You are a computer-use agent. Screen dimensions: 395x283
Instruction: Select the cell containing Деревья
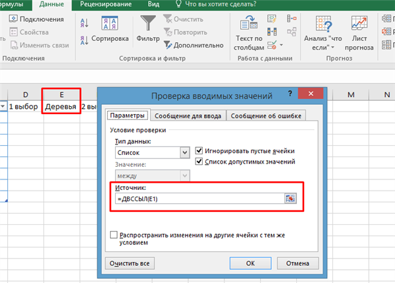pyautogui.click(x=62, y=106)
